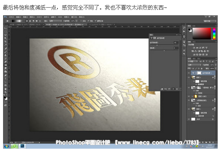Open the History collapsed panel icon
Image resolution: width=218 pixels, height=149 pixels.
click(x=184, y=28)
